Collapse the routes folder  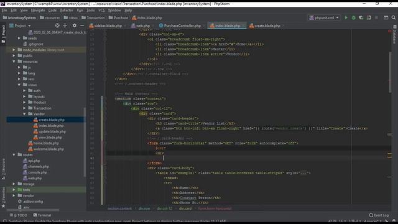(x=14, y=155)
